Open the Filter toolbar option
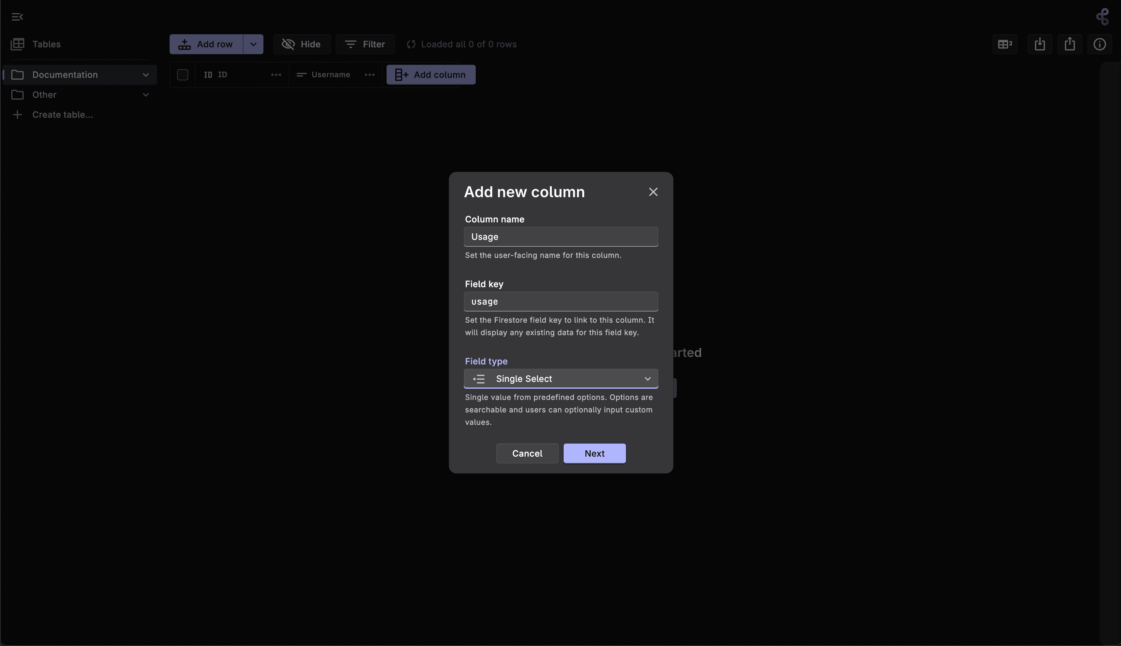This screenshot has height=646, width=1121. [x=365, y=44]
